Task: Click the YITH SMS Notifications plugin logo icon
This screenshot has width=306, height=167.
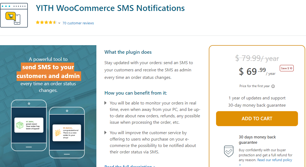Action: click(x=14, y=15)
